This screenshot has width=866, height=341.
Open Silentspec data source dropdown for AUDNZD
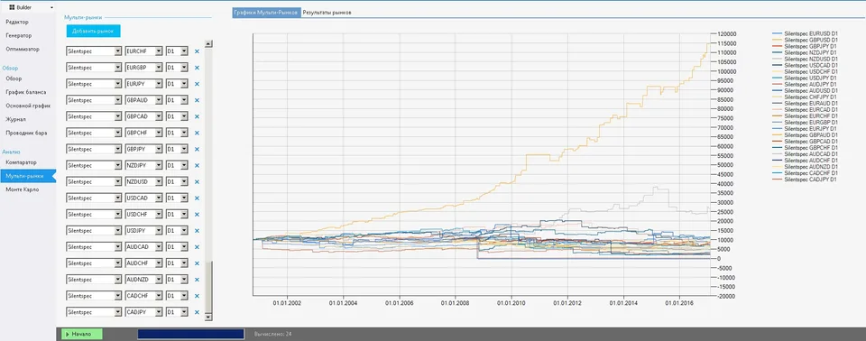click(117, 280)
